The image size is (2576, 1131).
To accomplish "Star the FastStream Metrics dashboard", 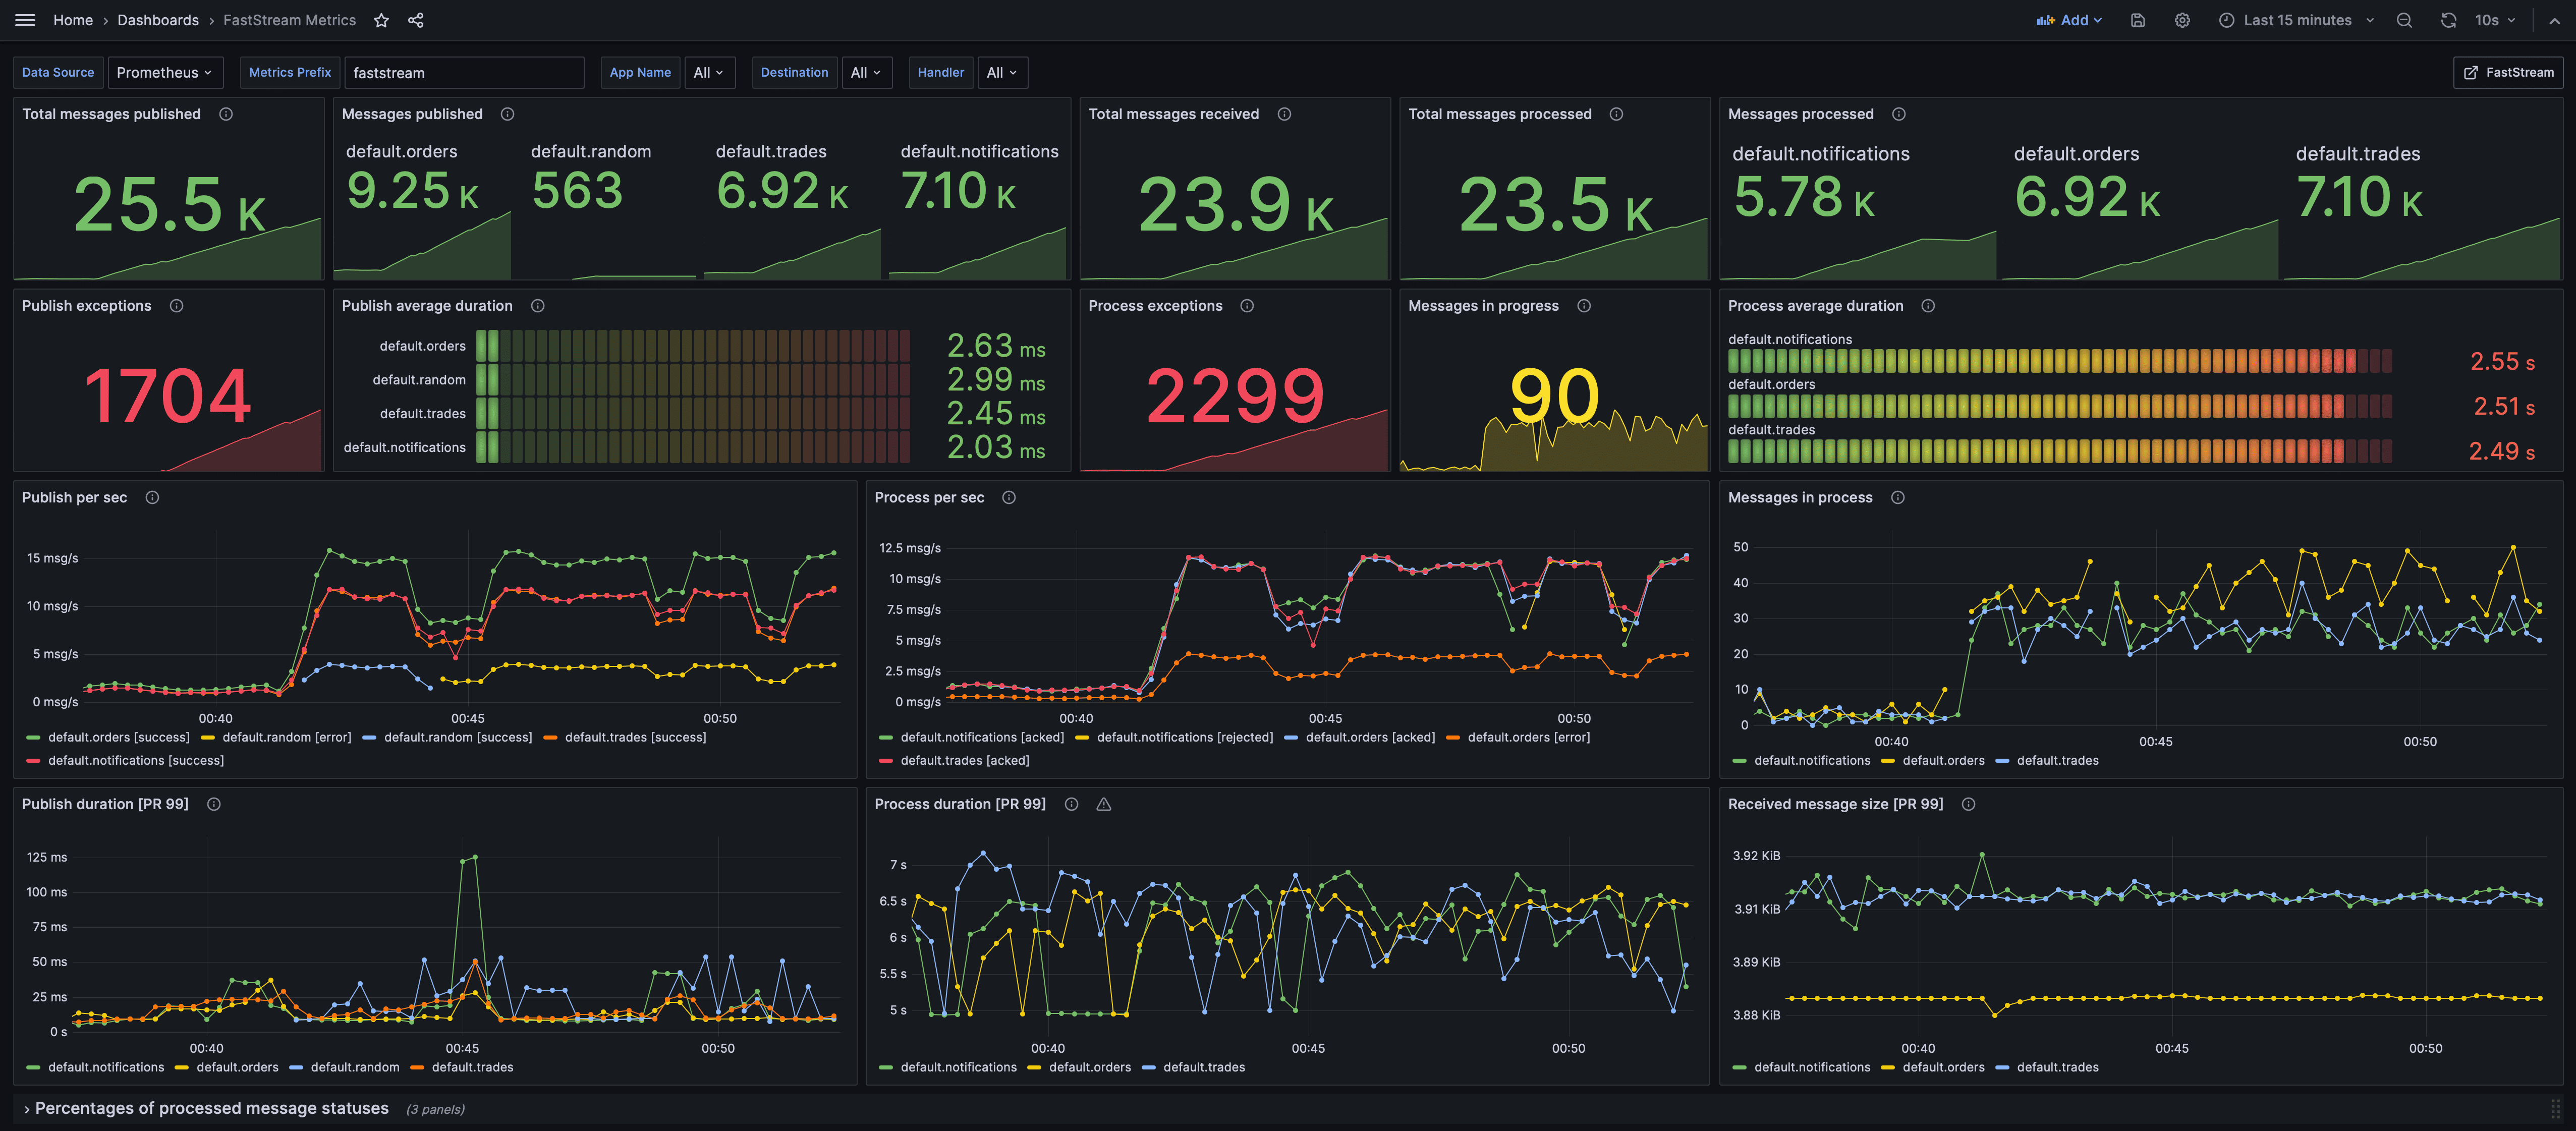I will (381, 20).
